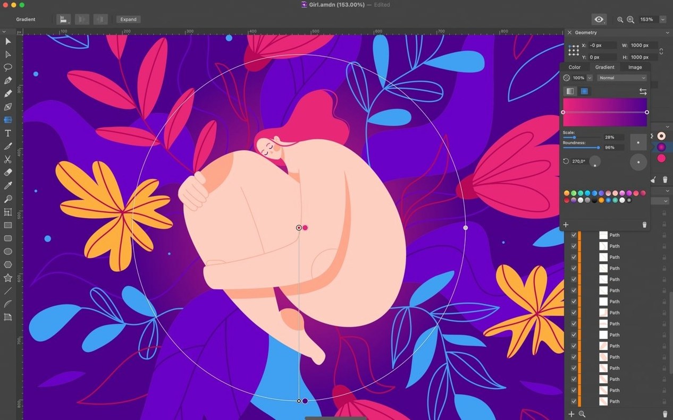Select the Ellipse shape tool
Screen dimensions: 673x420
coord(8,252)
